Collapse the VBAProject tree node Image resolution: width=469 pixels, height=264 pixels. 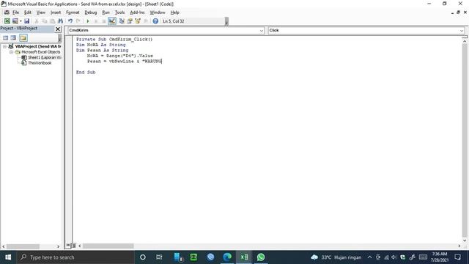[5, 46]
